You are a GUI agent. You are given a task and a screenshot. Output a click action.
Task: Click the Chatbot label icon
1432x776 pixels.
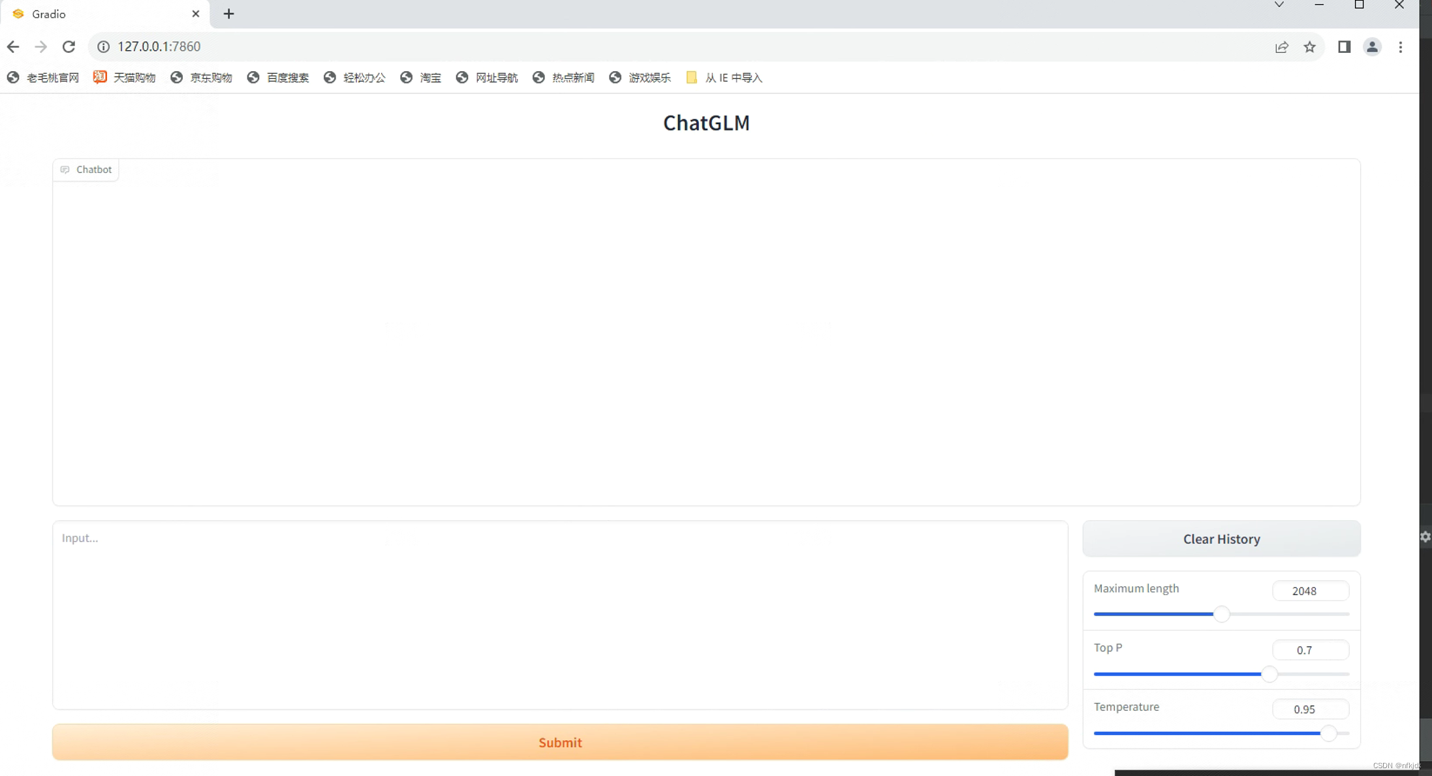[x=65, y=170]
